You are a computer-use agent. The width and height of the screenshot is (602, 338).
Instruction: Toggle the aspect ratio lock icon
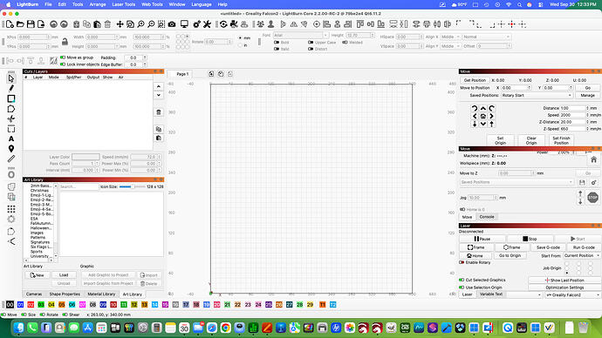click(65, 42)
